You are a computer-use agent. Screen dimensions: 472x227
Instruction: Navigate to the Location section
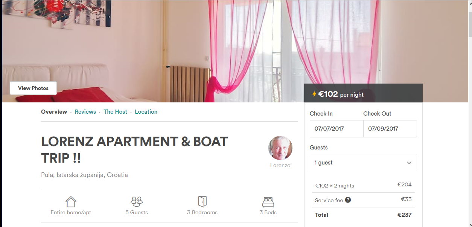(x=146, y=112)
